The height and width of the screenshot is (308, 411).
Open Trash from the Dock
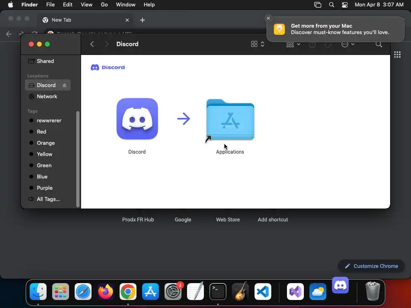(x=373, y=291)
